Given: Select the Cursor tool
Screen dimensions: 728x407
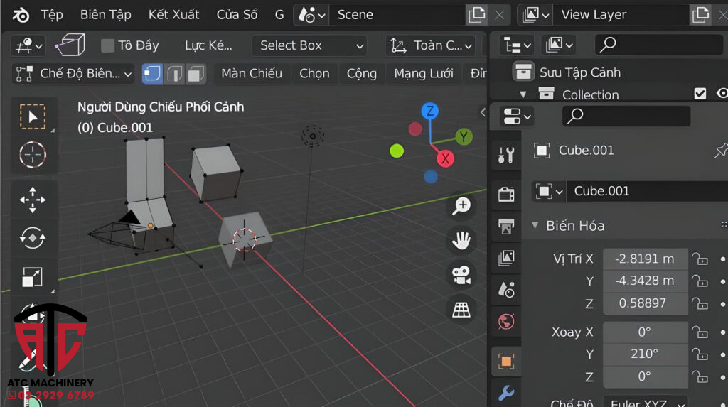Looking at the screenshot, I should point(33,154).
